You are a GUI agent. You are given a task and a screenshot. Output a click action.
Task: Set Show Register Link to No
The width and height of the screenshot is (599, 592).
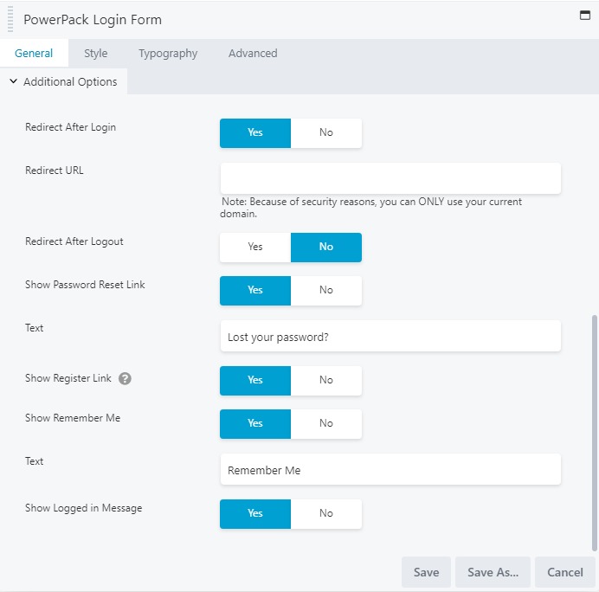pyautogui.click(x=326, y=381)
